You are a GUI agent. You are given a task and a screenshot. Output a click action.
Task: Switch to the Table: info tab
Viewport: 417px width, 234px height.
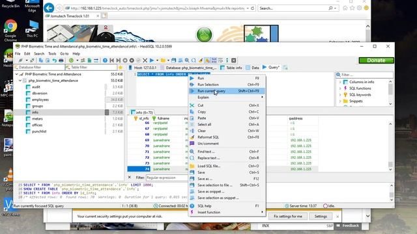231,68
